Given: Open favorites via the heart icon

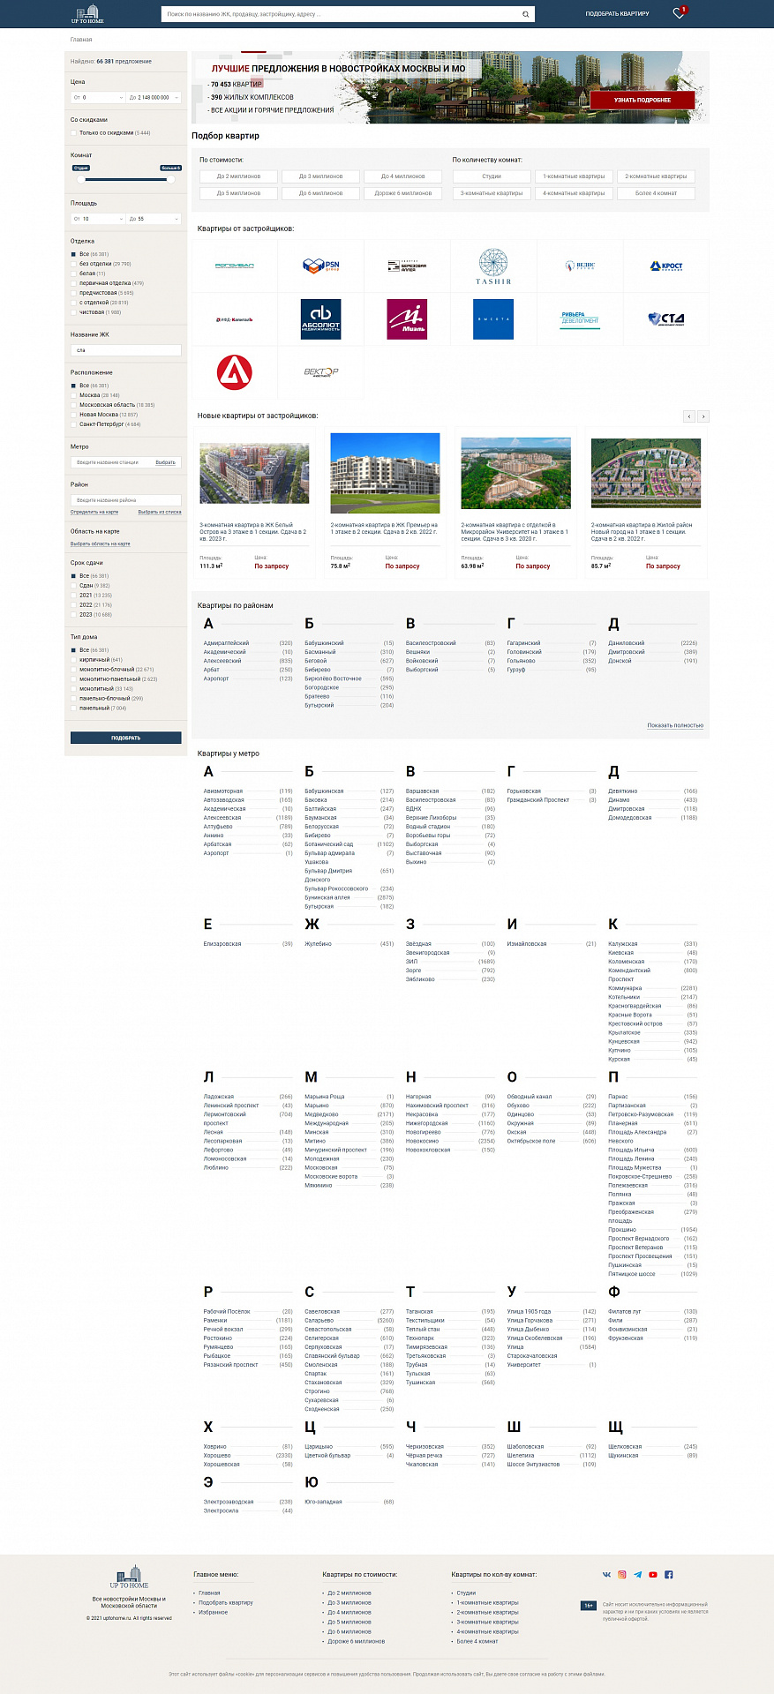Looking at the screenshot, I should [678, 13].
